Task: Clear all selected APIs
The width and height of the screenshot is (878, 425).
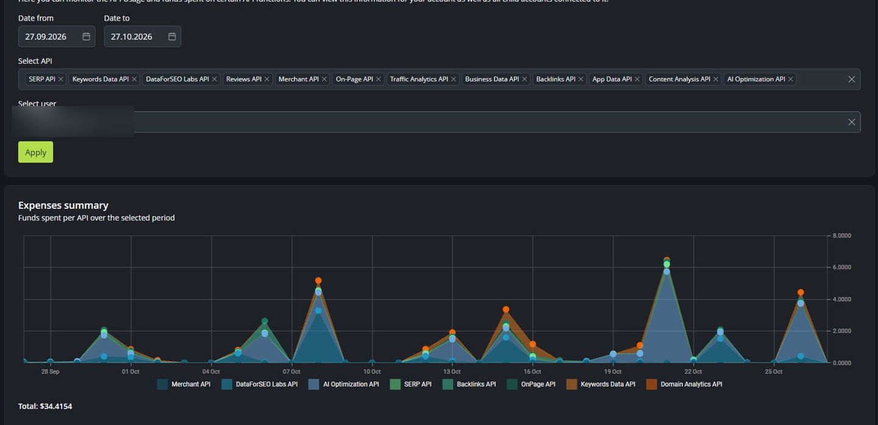Action: pyautogui.click(x=852, y=79)
